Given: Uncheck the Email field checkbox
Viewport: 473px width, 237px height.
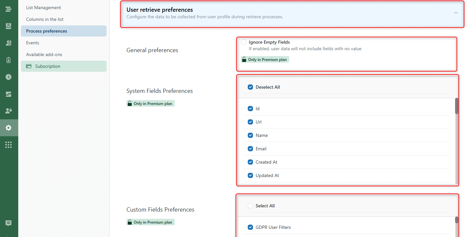Looking at the screenshot, I should [x=250, y=149].
